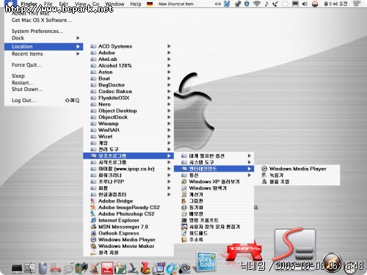
Task: Select the Location menu item
Action: (43, 46)
